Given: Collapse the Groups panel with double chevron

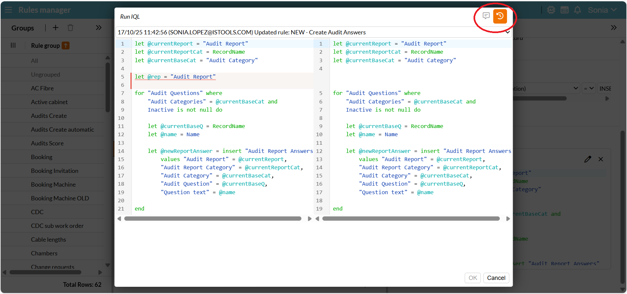Looking at the screenshot, I should pos(98,28).
